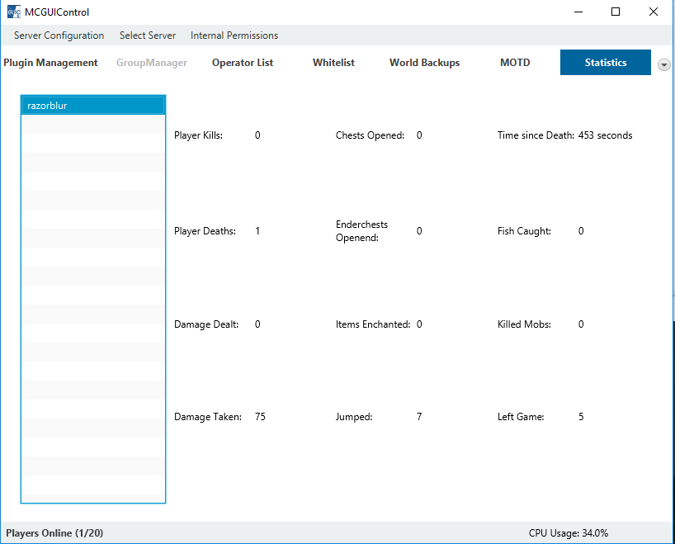Screen dimensions: 675x544
Task: Close the MCGUIControl window
Action: 654,12
